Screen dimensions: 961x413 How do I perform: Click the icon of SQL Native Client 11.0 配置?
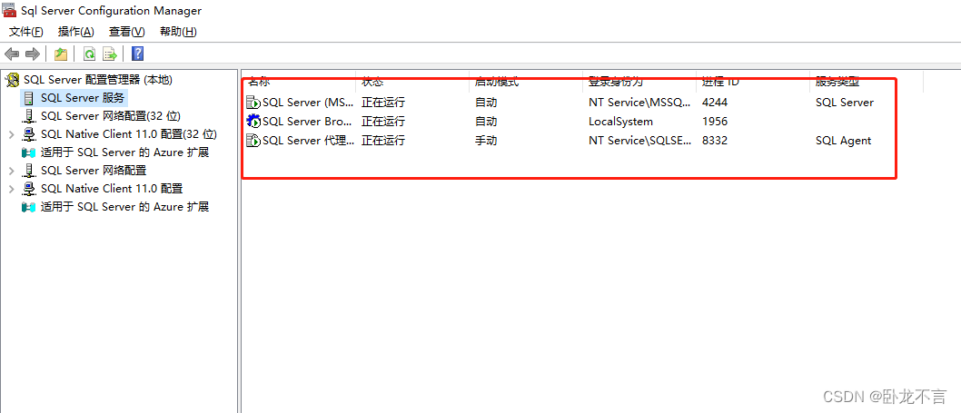click(x=29, y=189)
